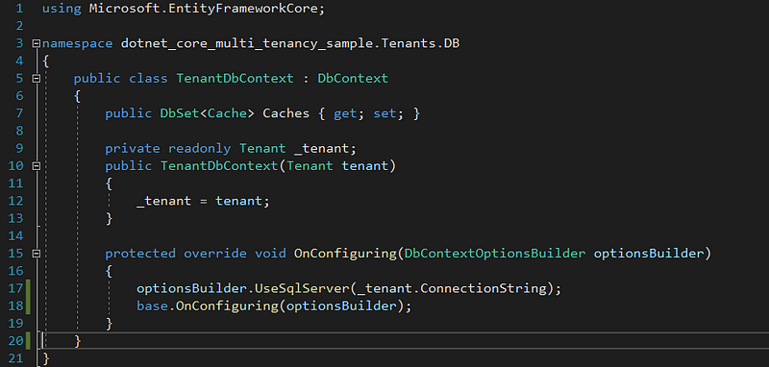Place cursor on the _tenant field declaration

pos(325,149)
